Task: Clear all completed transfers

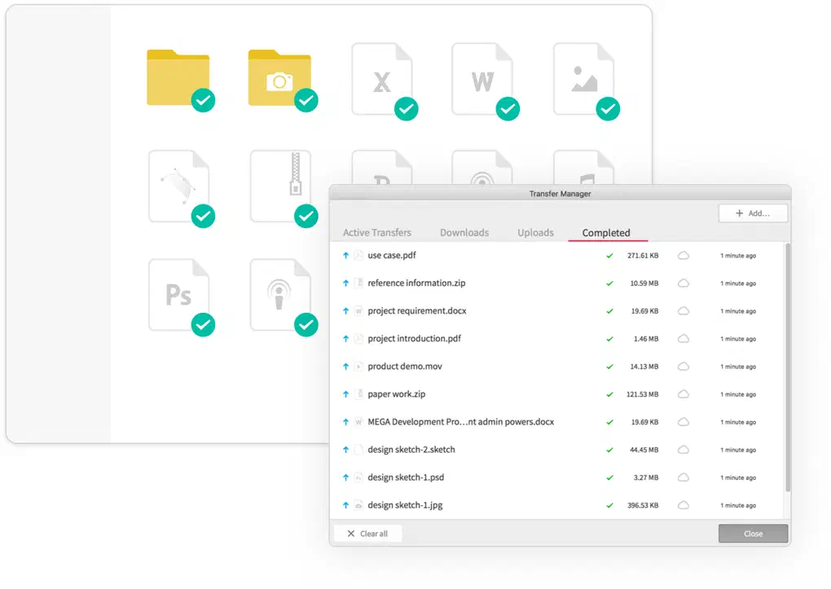Action: point(367,534)
